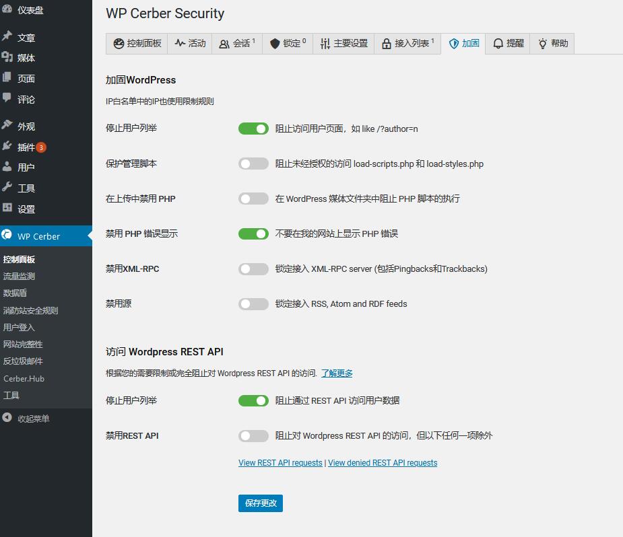Click the padlock icon on 接入列表 tab
Screen dimensions: 623x537
tap(386, 44)
